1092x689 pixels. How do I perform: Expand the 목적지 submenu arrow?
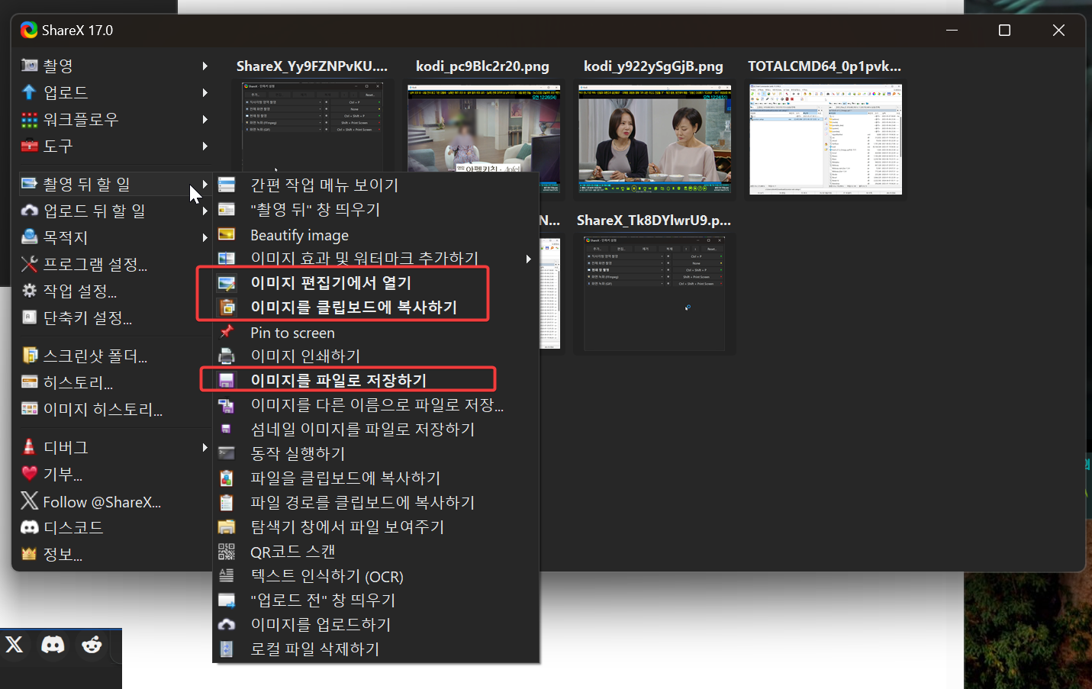click(205, 237)
